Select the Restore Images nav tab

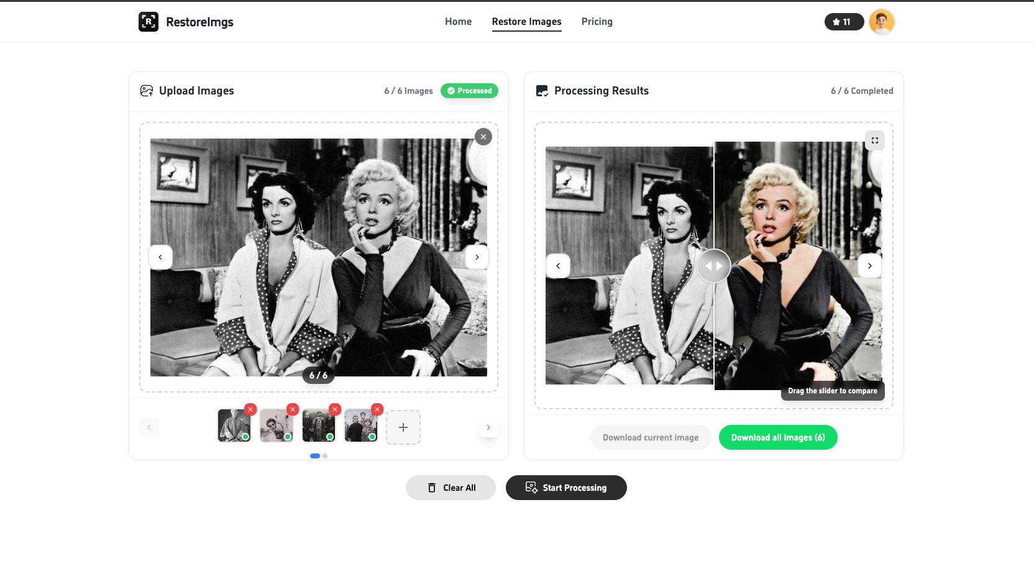tap(526, 22)
